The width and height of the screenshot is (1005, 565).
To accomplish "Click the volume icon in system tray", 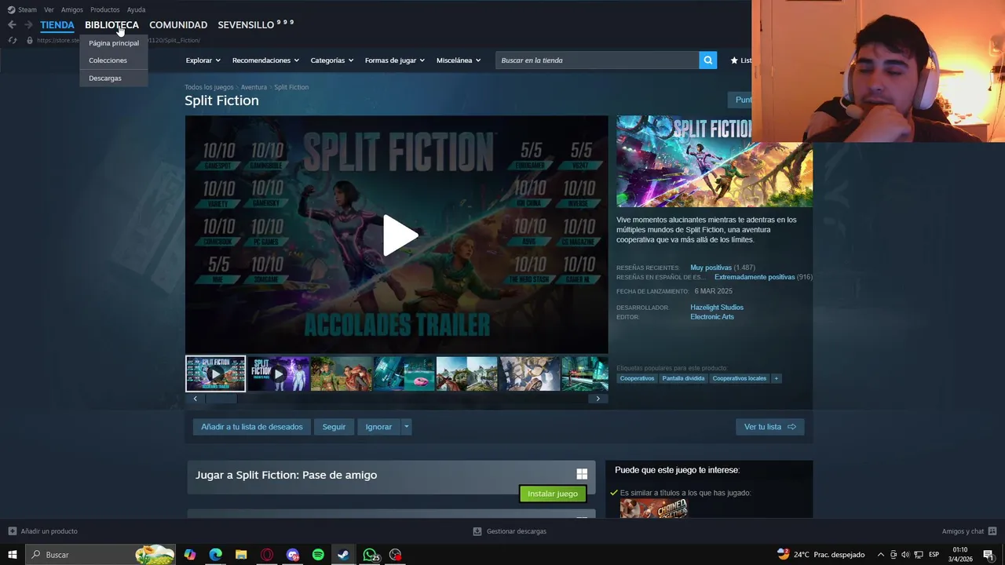I will [x=905, y=555].
